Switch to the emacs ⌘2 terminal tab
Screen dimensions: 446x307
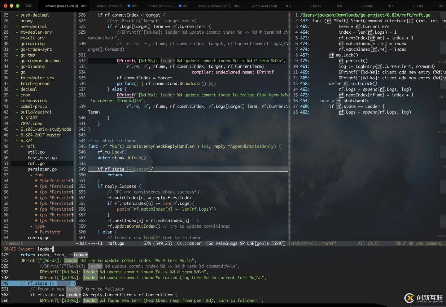coord(116,6)
